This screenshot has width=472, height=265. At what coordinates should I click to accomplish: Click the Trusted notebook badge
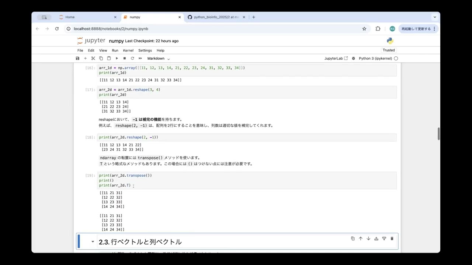pyautogui.click(x=389, y=50)
